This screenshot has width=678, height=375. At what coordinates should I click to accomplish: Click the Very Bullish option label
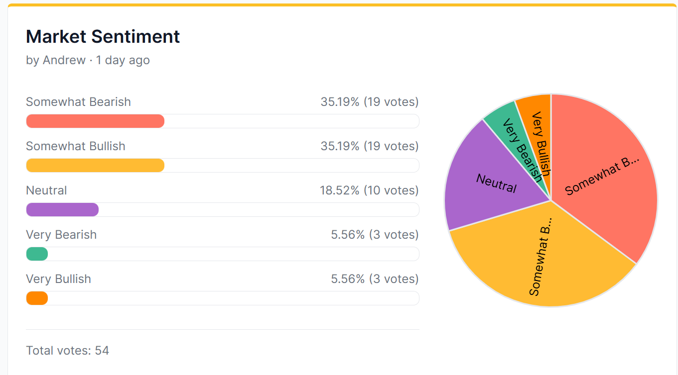click(58, 279)
